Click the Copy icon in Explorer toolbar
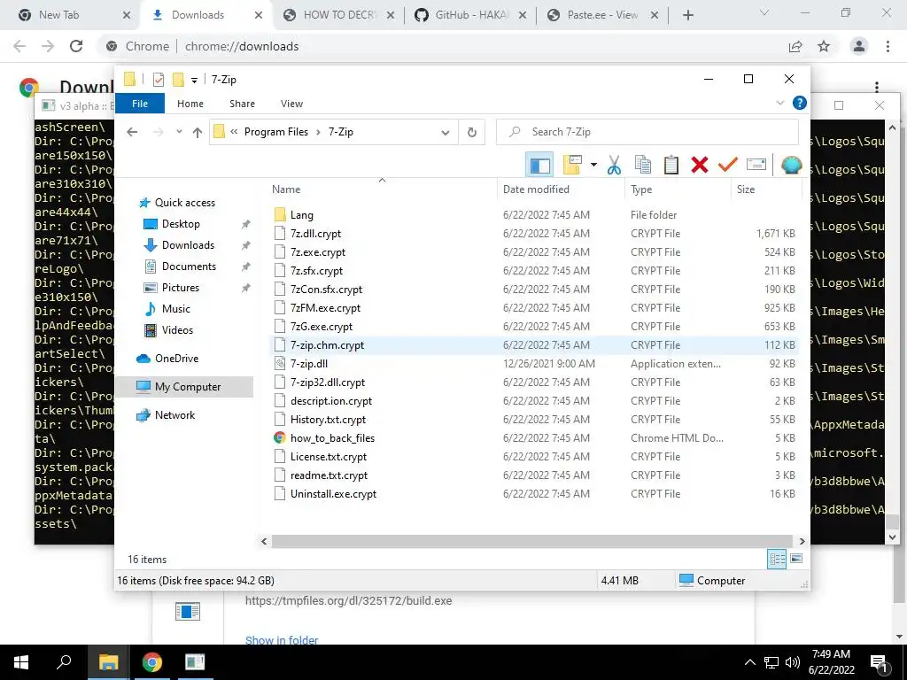907x680 pixels. point(643,165)
